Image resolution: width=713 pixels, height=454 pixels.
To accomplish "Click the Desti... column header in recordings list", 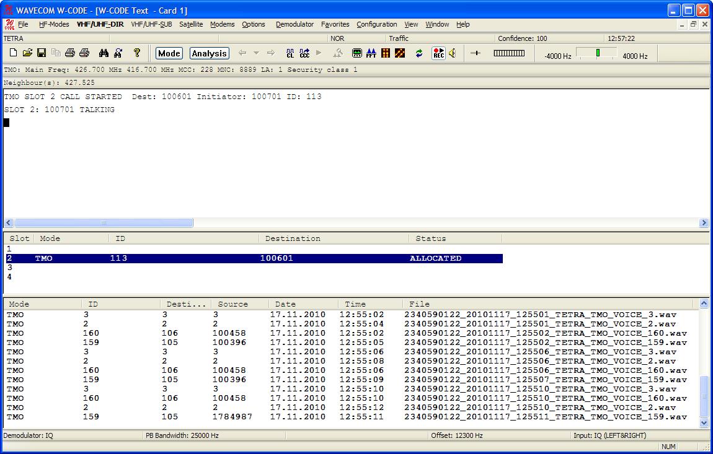I will pyautogui.click(x=186, y=304).
